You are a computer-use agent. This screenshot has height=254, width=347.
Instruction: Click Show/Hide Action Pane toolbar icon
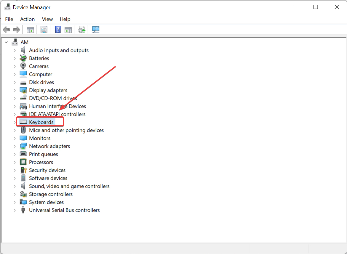68,30
